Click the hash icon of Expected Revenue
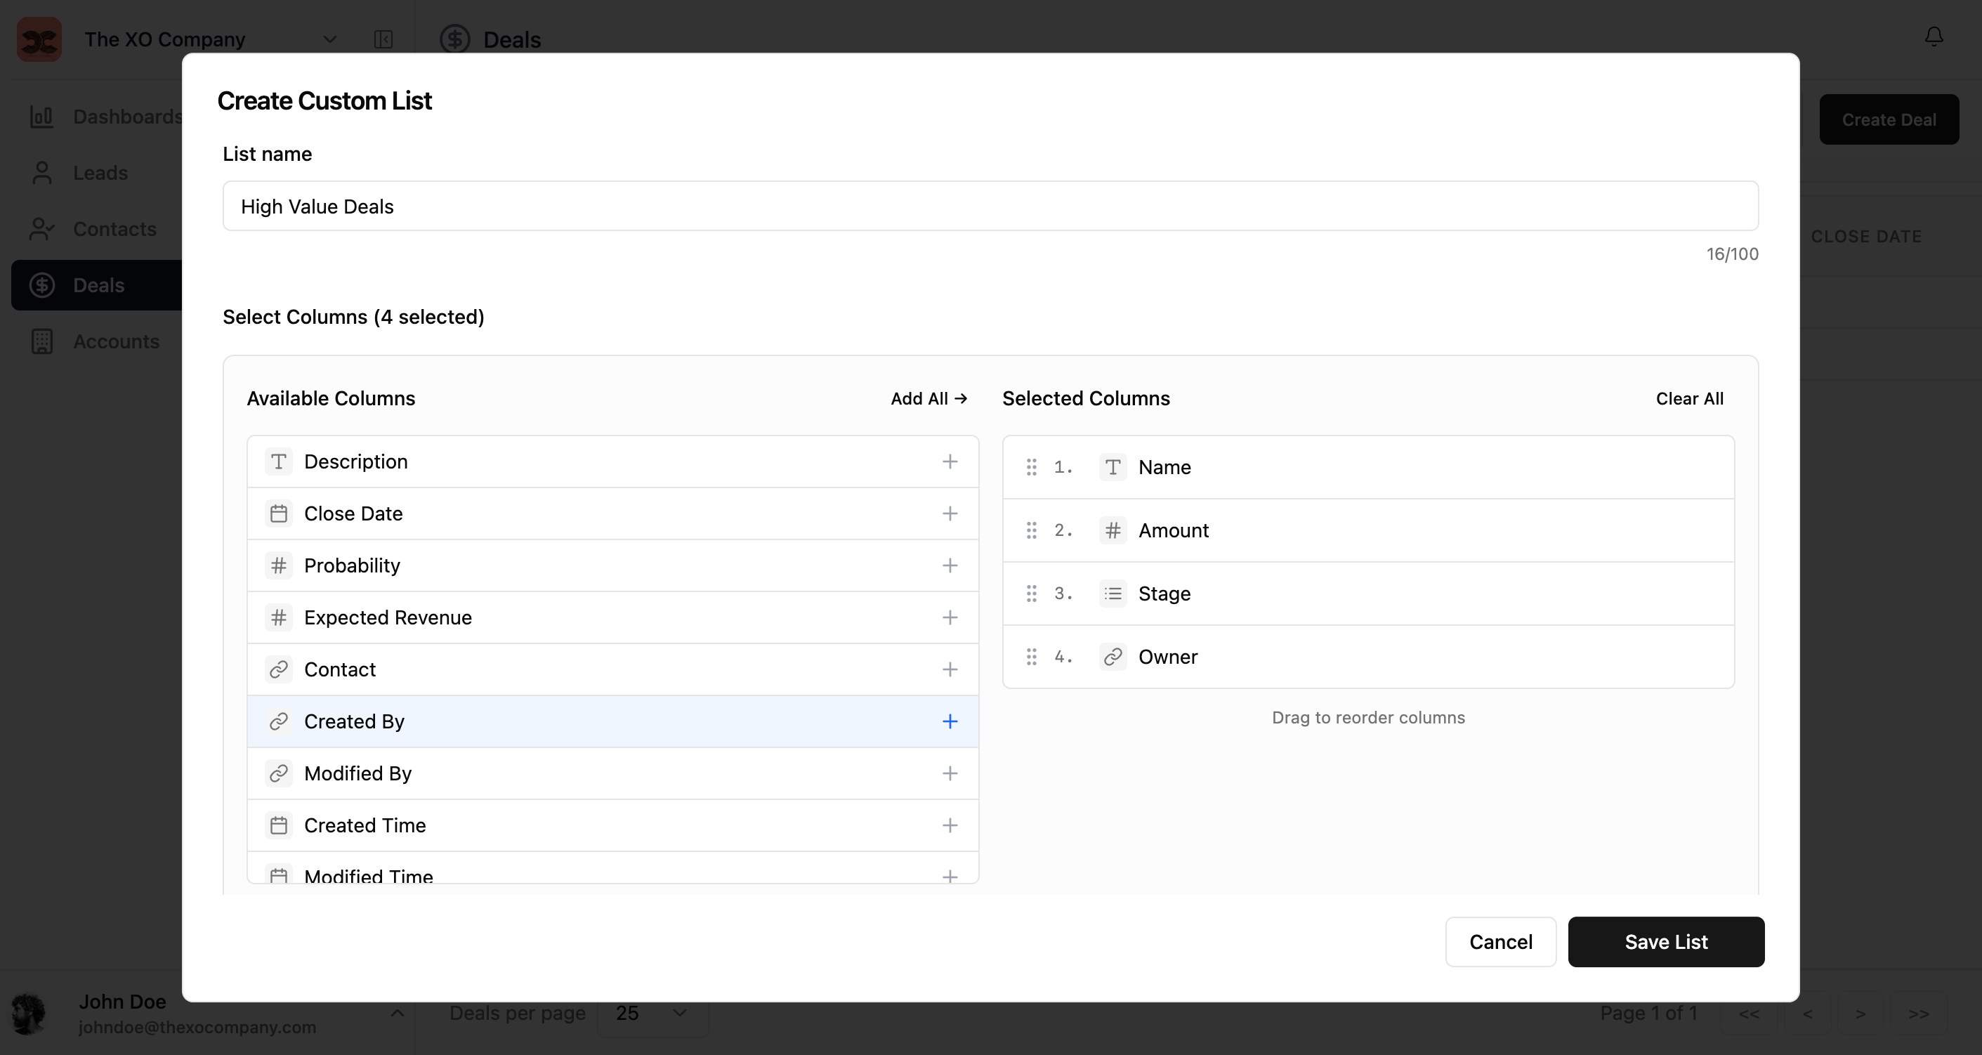This screenshot has width=1982, height=1055. pos(279,617)
